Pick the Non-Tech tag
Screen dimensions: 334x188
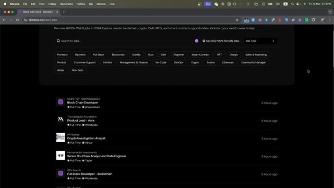77,70
